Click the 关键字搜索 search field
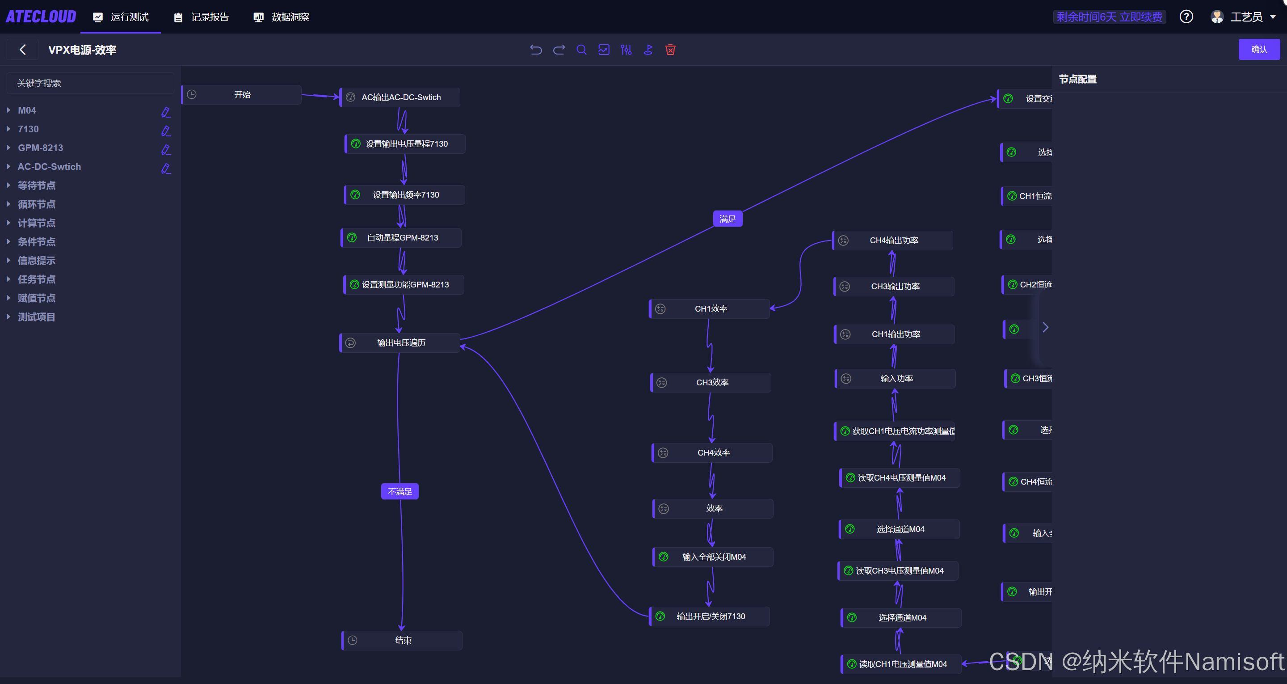The height and width of the screenshot is (684, 1287). (90, 83)
